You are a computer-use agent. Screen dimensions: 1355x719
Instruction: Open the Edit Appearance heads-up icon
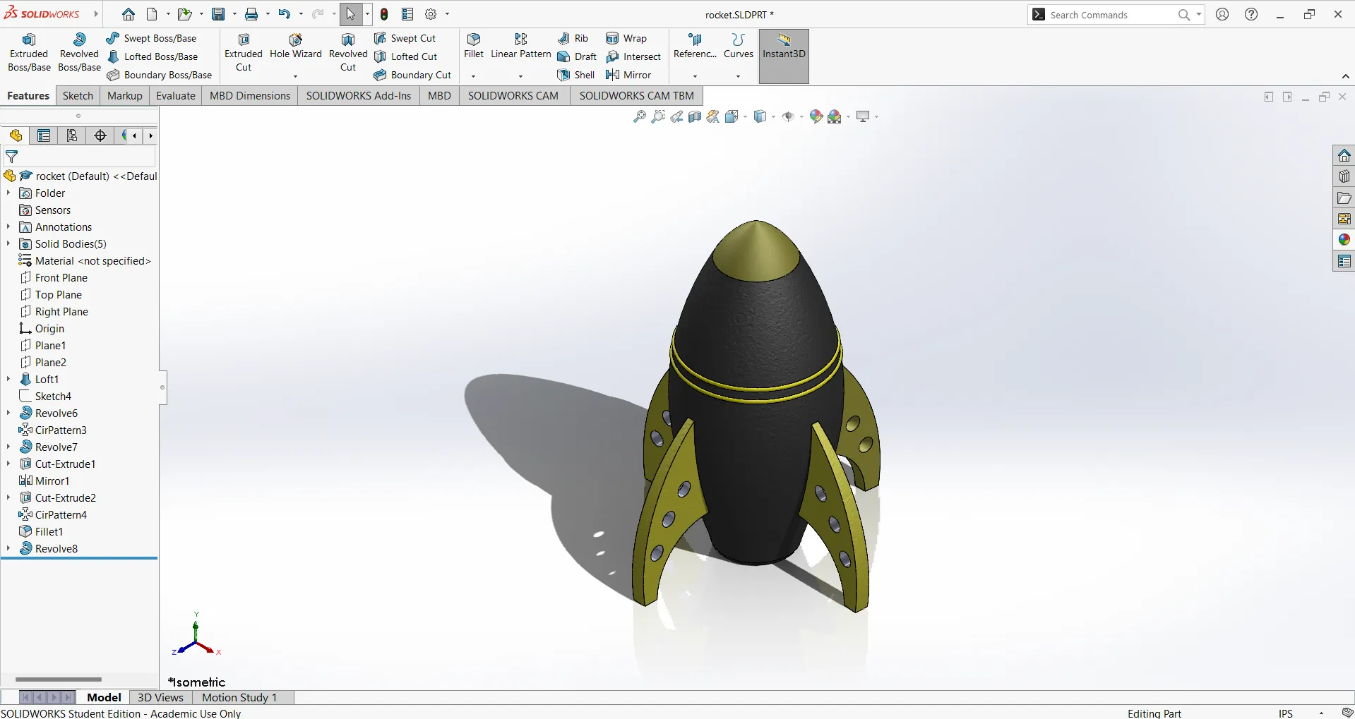(816, 116)
